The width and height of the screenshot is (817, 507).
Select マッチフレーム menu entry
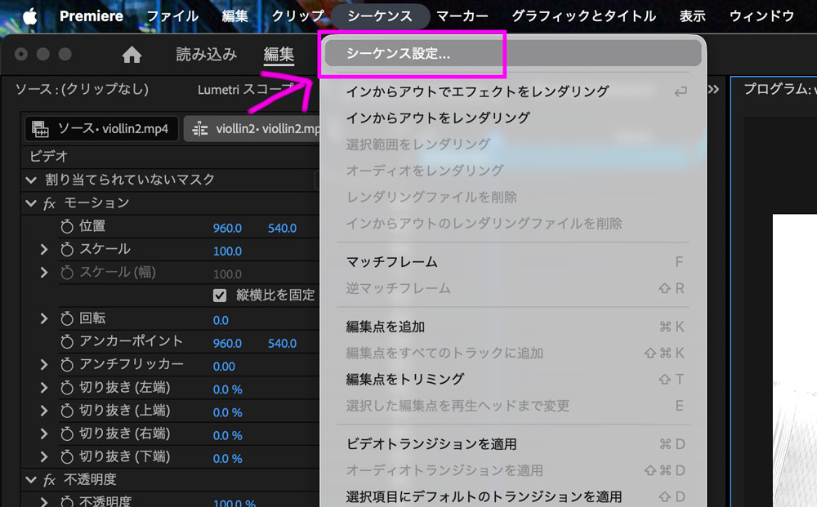(392, 262)
